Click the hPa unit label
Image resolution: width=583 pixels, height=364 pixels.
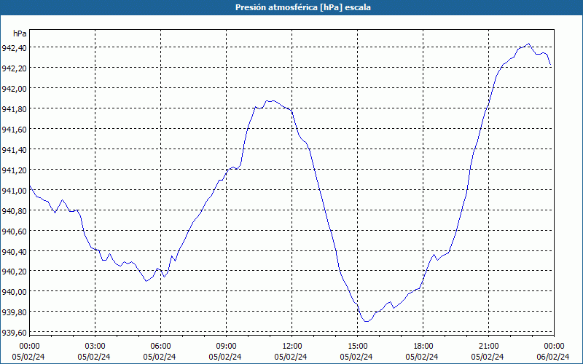pyautogui.click(x=20, y=33)
